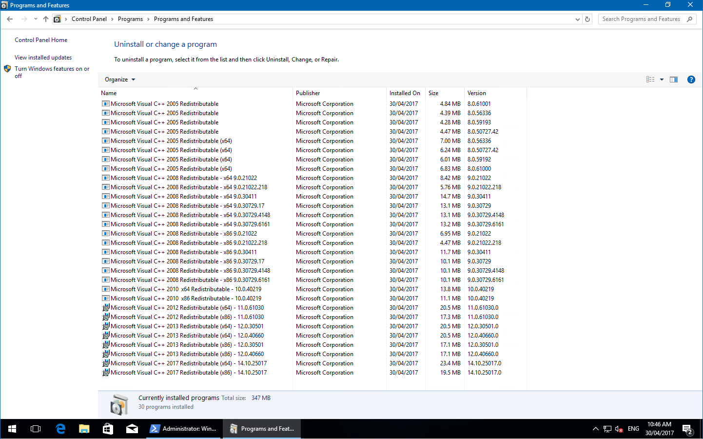Click the ENG language indicator
703x439 pixels.
(x=633, y=429)
